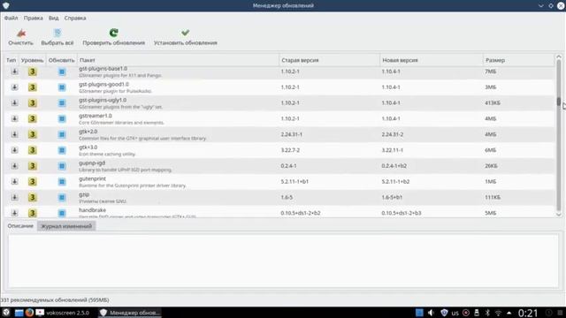
Task: Toggle update checkbox for gstreamer1.0
Action: (62, 118)
